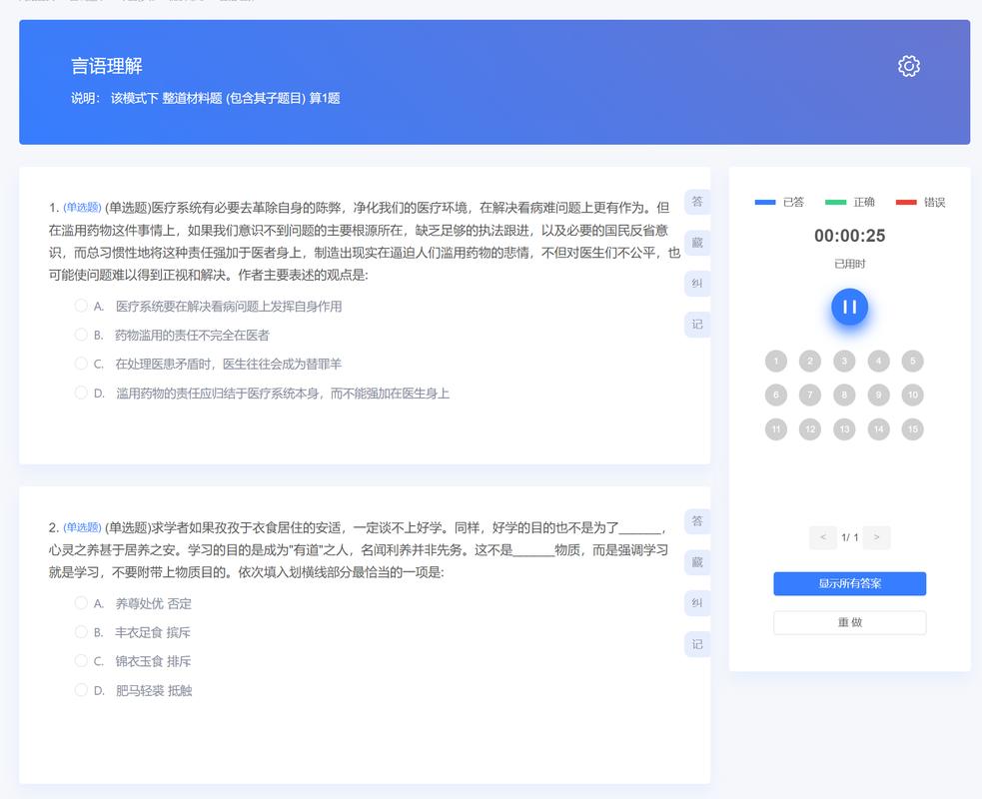Click the 言语理解 heading
Image resolution: width=982 pixels, height=799 pixels.
click(x=107, y=66)
